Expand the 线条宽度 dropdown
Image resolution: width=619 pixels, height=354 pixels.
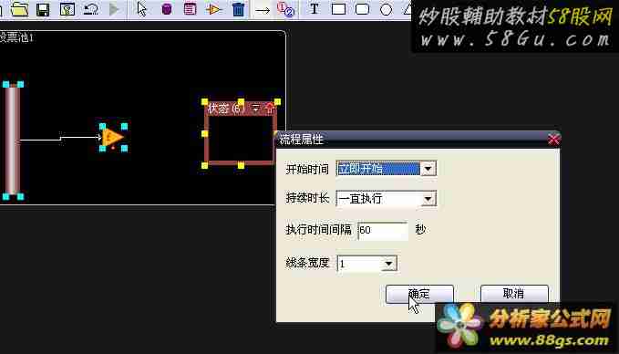point(388,264)
